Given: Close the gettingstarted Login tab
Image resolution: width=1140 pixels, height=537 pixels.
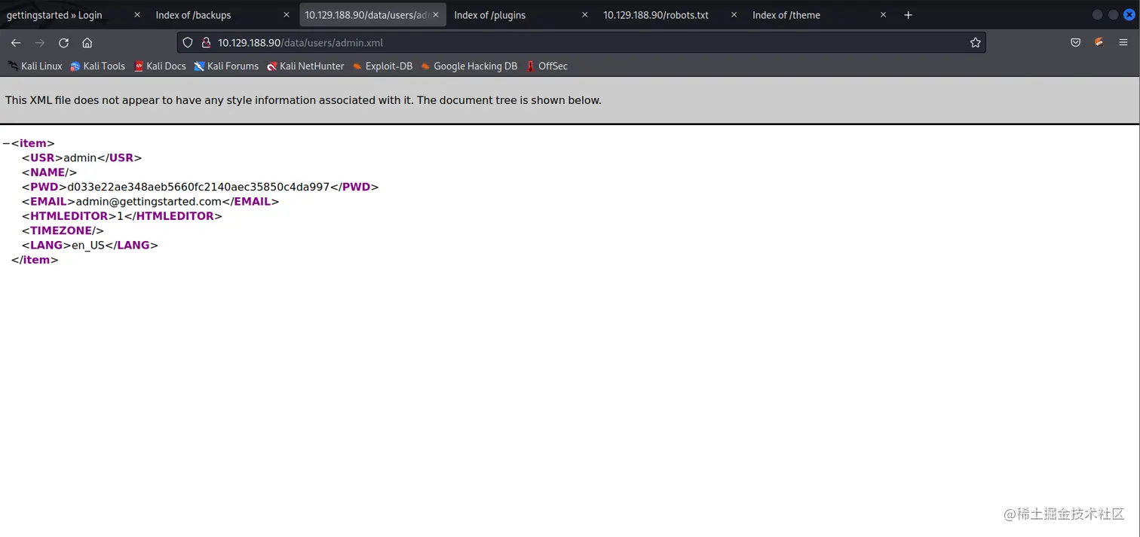Looking at the screenshot, I should [x=137, y=15].
